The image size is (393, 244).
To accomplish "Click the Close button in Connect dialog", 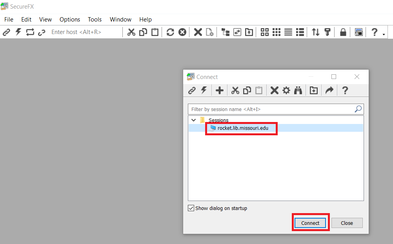I will coord(347,223).
